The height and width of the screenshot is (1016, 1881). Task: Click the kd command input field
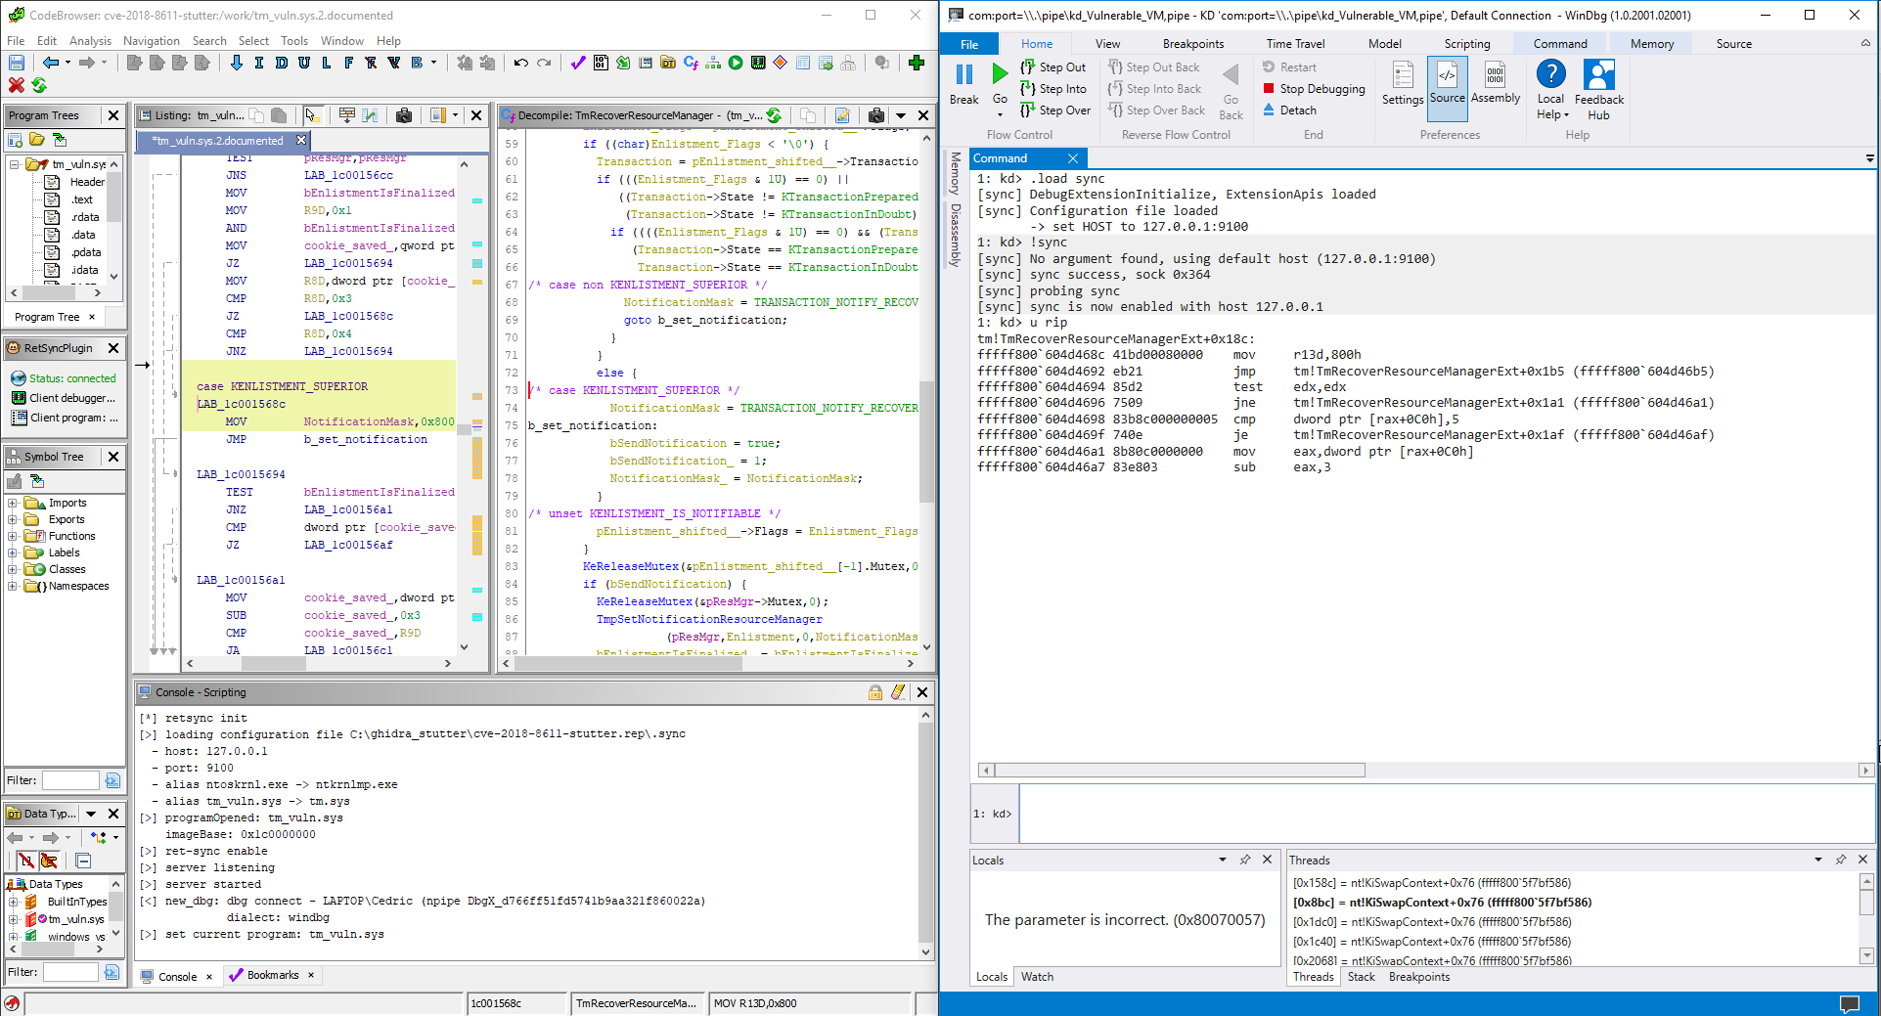[1438, 814]
